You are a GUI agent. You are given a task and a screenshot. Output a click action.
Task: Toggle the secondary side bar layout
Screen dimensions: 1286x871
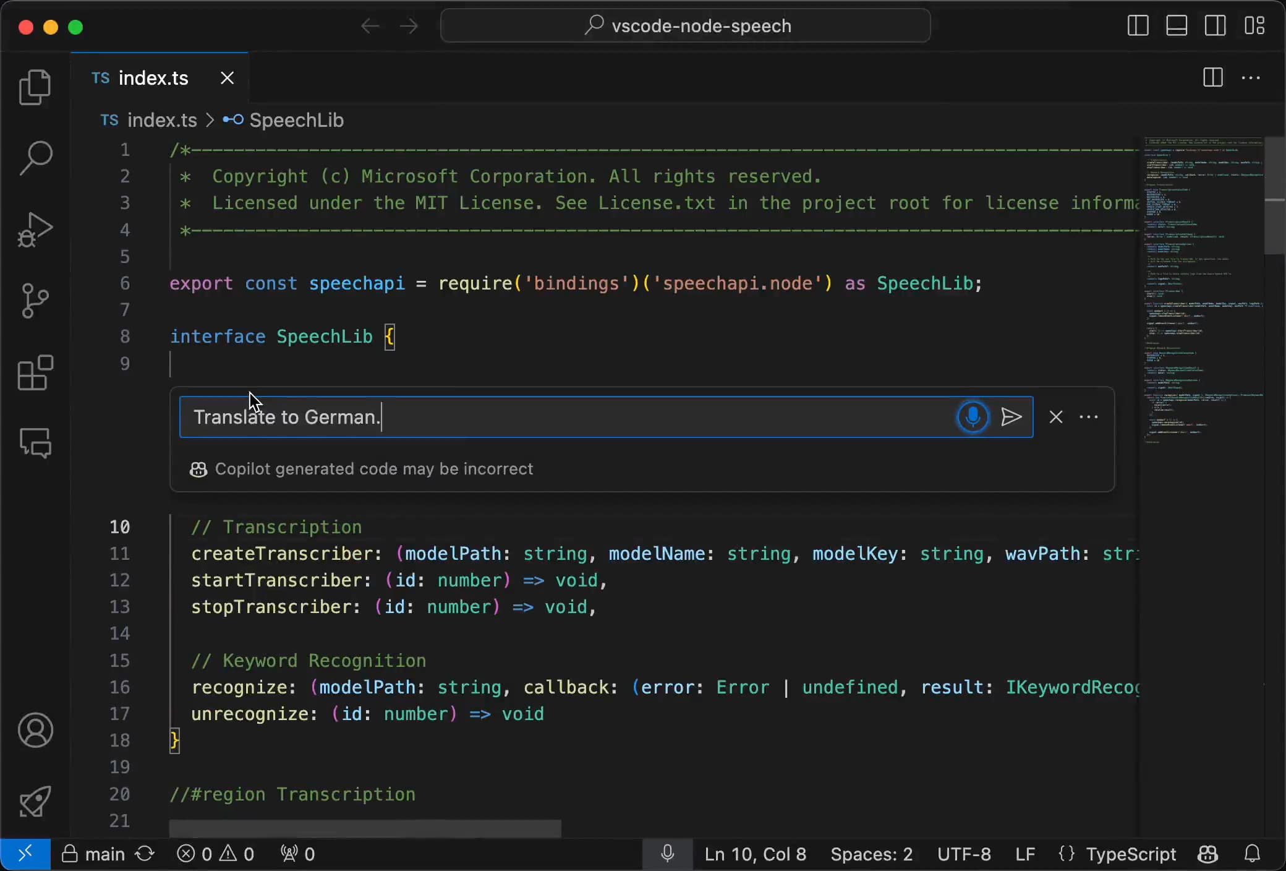[x=1215, y=26]
